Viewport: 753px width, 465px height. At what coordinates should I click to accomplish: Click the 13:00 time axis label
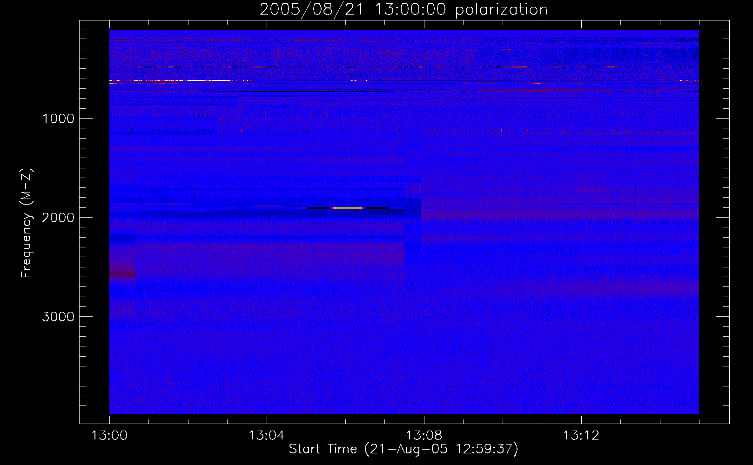click(109, 436)
